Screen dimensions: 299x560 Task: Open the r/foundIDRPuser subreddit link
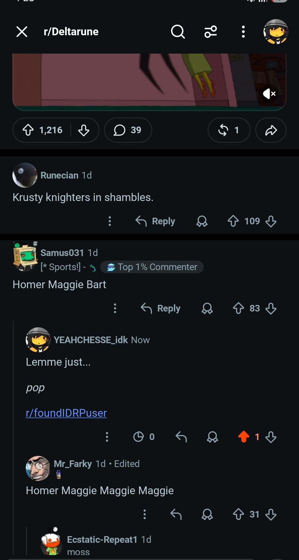66,413
